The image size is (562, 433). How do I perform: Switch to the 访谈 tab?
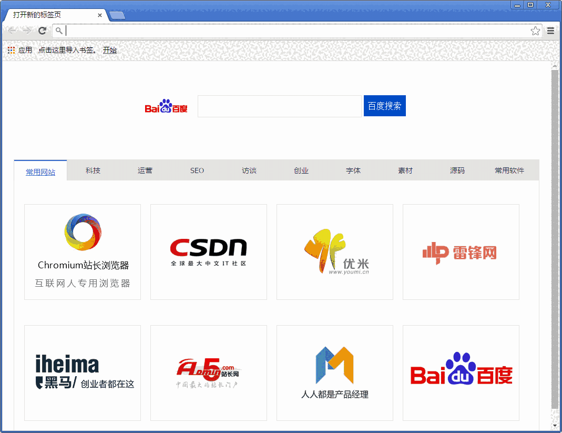pos(249,170)
